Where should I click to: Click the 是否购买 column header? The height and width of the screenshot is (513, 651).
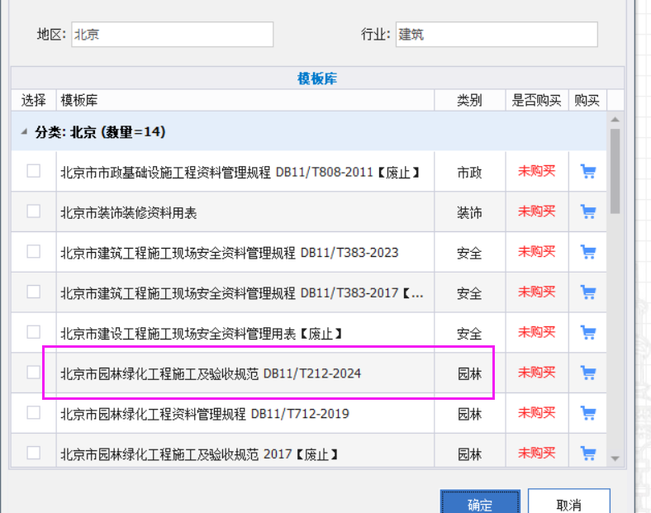[x=536, y=100]
